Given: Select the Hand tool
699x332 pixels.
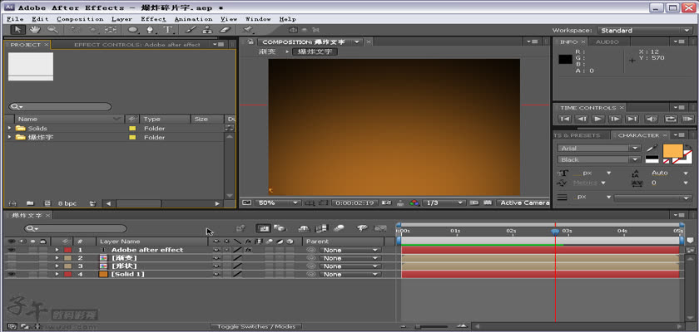Looking at the screenshot, I should point(35,30).
